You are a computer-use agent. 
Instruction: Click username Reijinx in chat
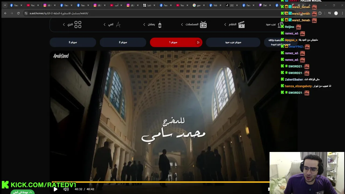point(289,27)
